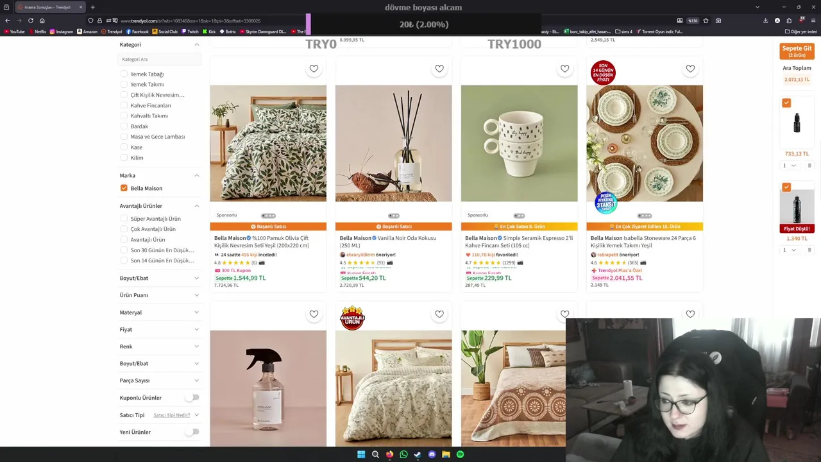Click Sepete Git button
The height and width of the screenshot is (462, 821).
click(797, 51)
